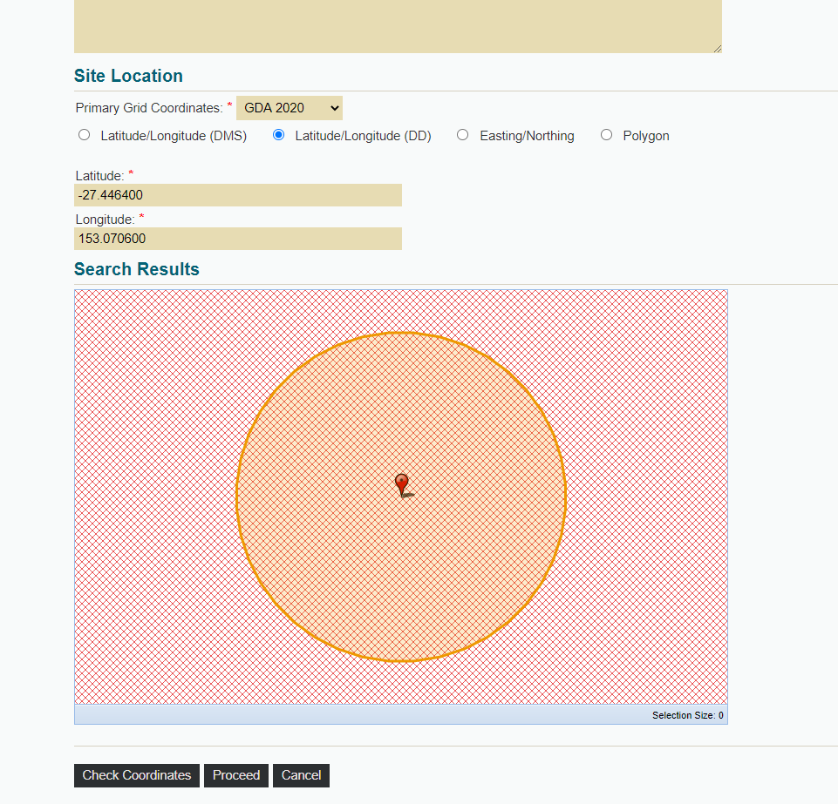The height and width of the screenshot is (804, 838).
Task: Click the Longitude field label
Action: coord(106,220)
